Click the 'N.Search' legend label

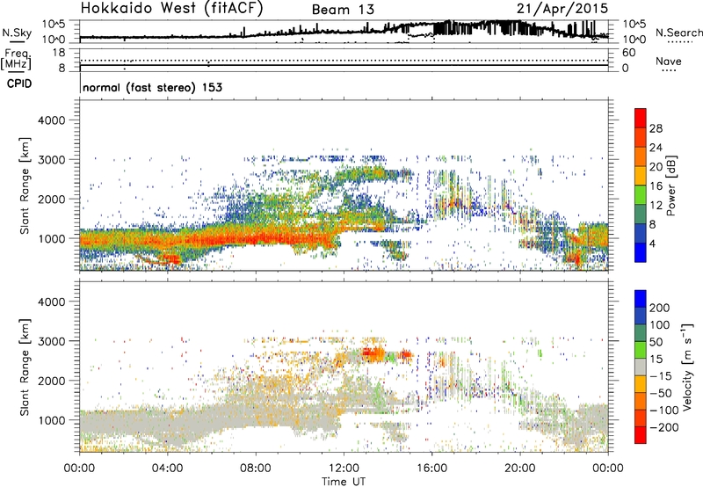tap(678, 33)
